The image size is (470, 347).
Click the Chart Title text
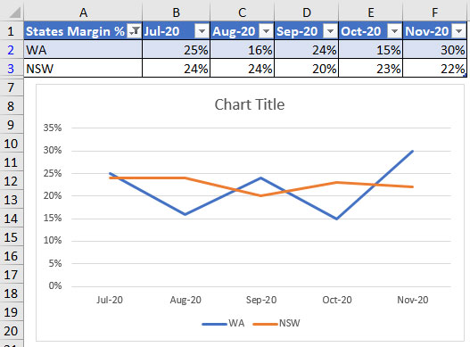[250, 104]
